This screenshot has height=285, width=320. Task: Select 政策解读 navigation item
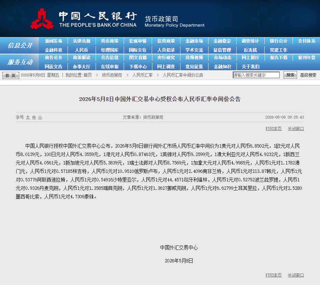coord(82,57)
